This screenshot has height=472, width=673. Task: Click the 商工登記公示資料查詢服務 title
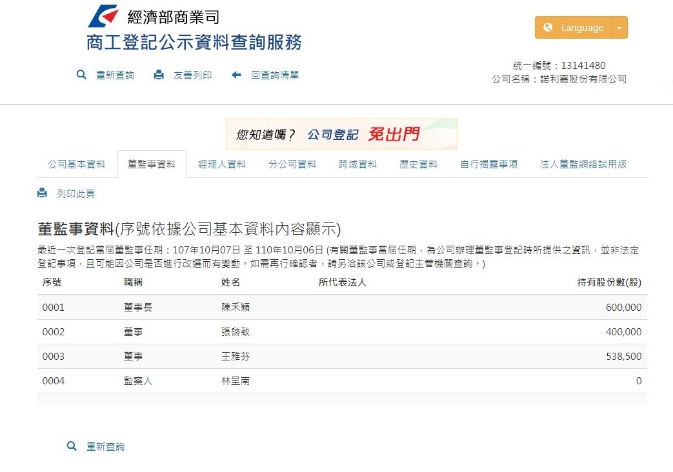pos(194,42)
